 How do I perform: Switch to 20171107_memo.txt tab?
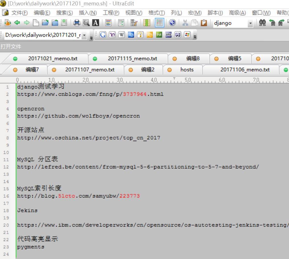point(86,70)
